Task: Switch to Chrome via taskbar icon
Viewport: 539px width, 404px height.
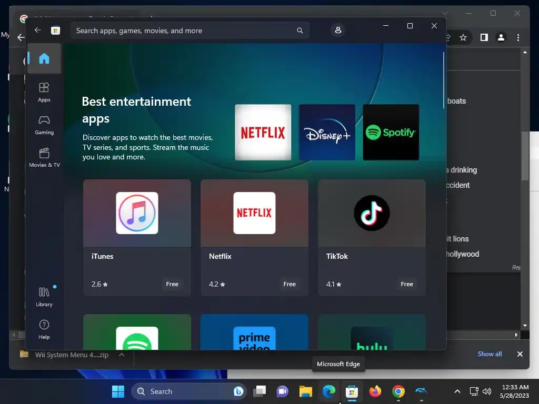Action: pos(398,391)
